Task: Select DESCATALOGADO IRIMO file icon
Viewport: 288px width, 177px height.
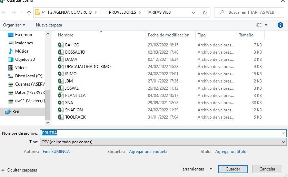Action: 61,66
